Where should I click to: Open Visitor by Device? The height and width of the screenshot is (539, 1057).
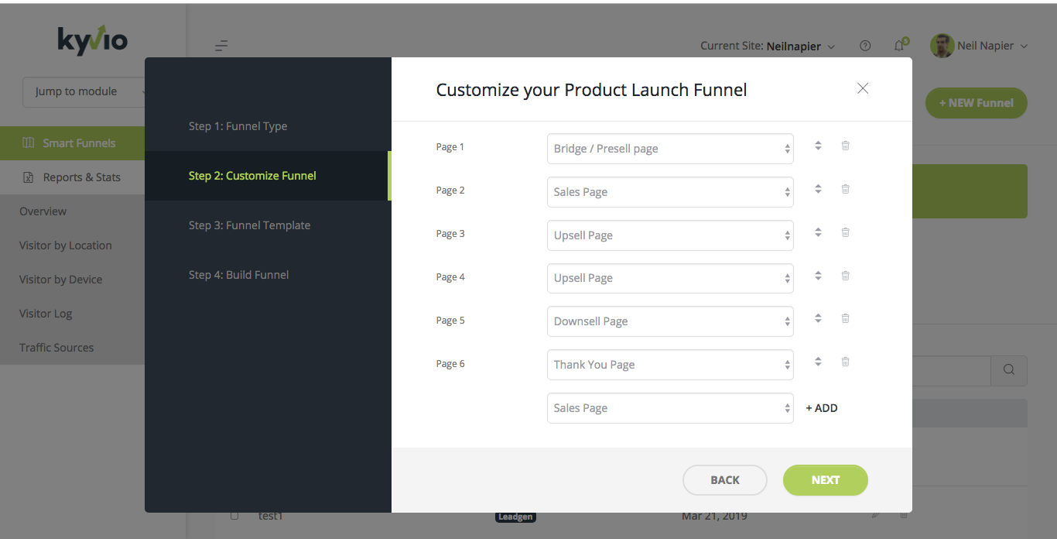pos(61,280)
